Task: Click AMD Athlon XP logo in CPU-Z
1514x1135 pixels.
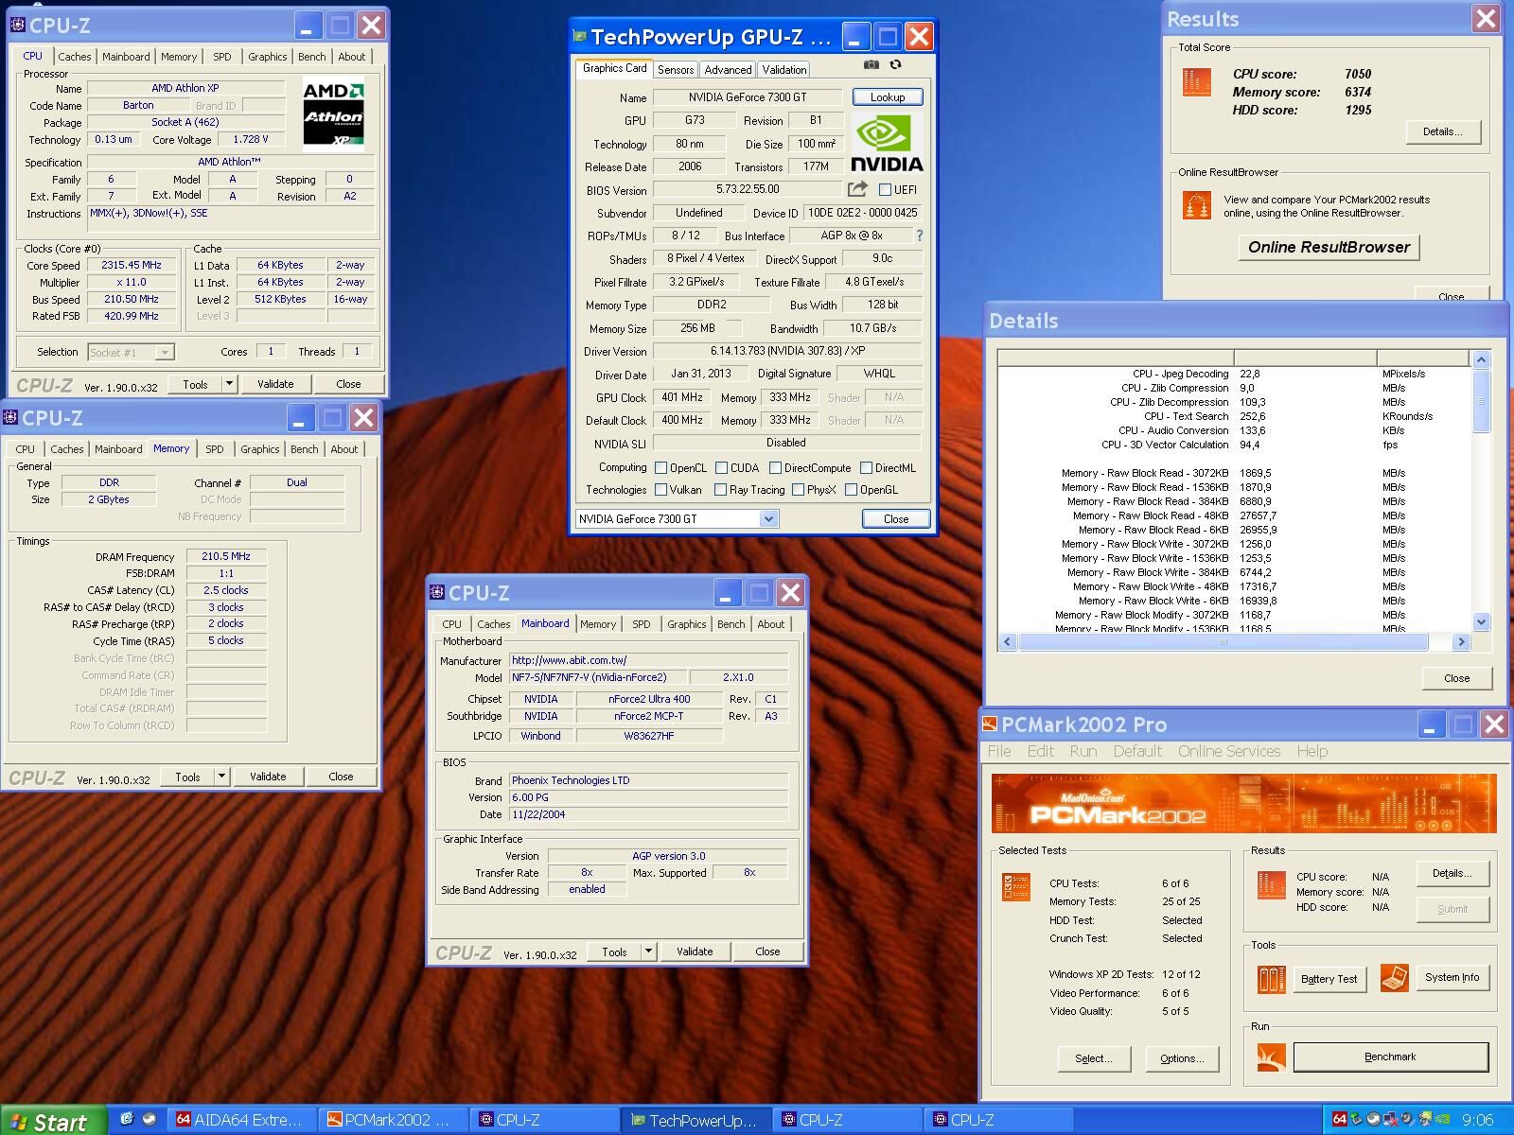Action: [333, 114]
